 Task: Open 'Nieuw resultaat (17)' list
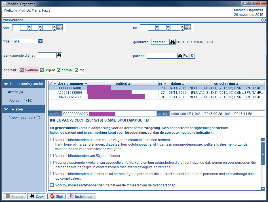click(x=24, y=118)
